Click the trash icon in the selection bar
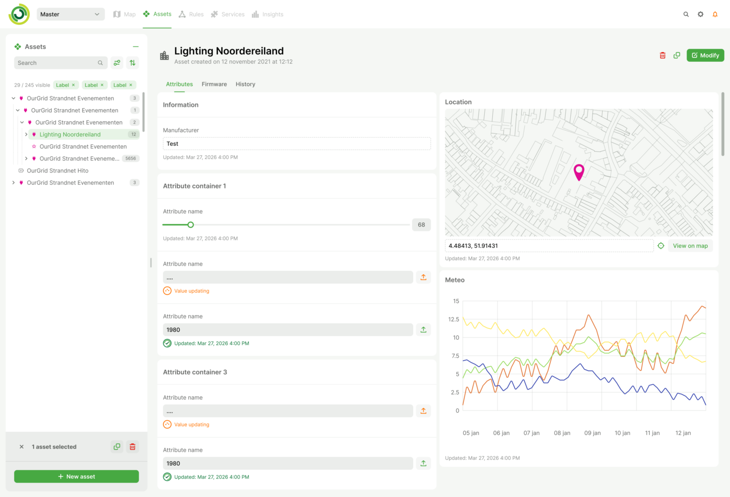 [x=133, y=447]
